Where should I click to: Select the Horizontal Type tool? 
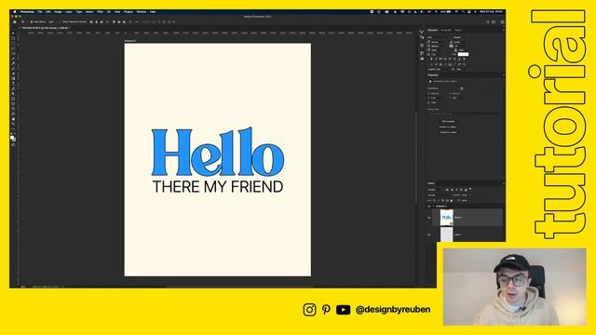point(13,83)
